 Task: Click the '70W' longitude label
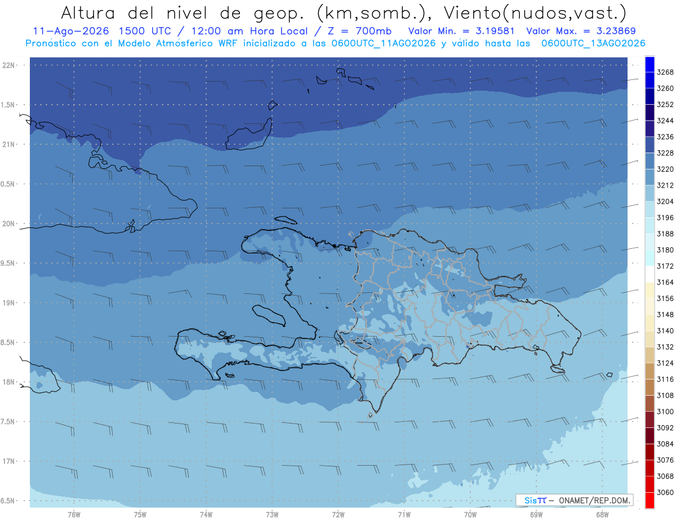[470, 514]
